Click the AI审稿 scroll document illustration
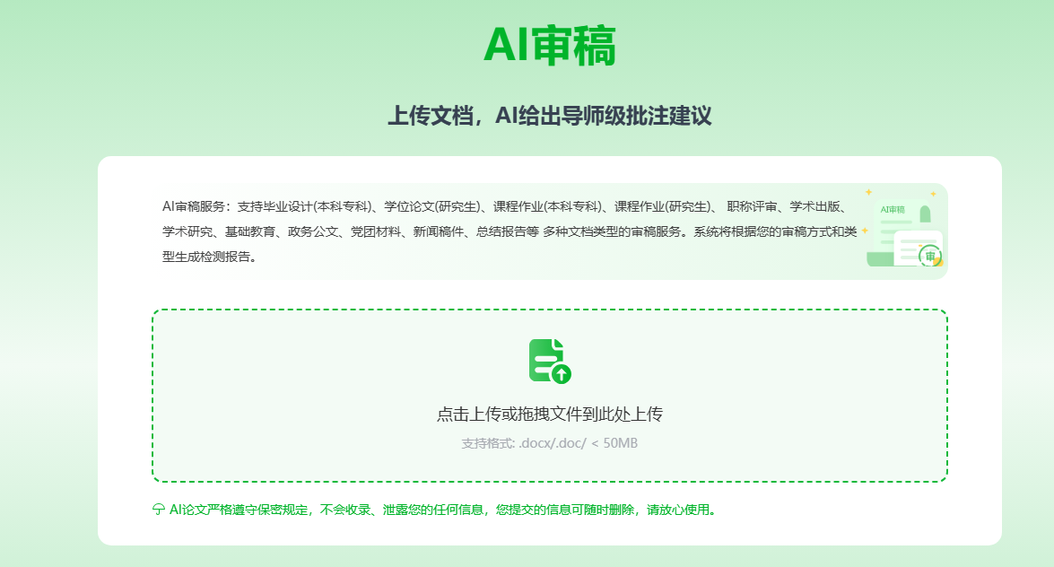Image resolution: width=1054 pixels, height=567 pixels. pos(897,224)
